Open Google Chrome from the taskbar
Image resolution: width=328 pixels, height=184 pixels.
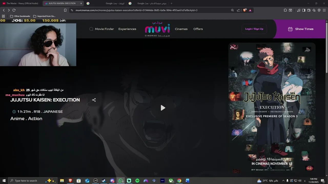[179, 181]
